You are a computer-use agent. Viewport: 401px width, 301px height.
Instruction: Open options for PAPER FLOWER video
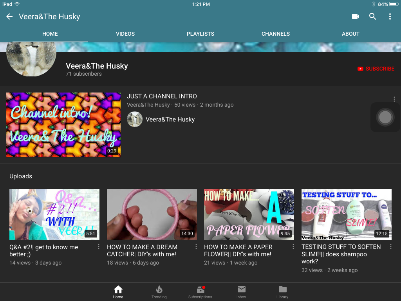[x=293, y=247]
